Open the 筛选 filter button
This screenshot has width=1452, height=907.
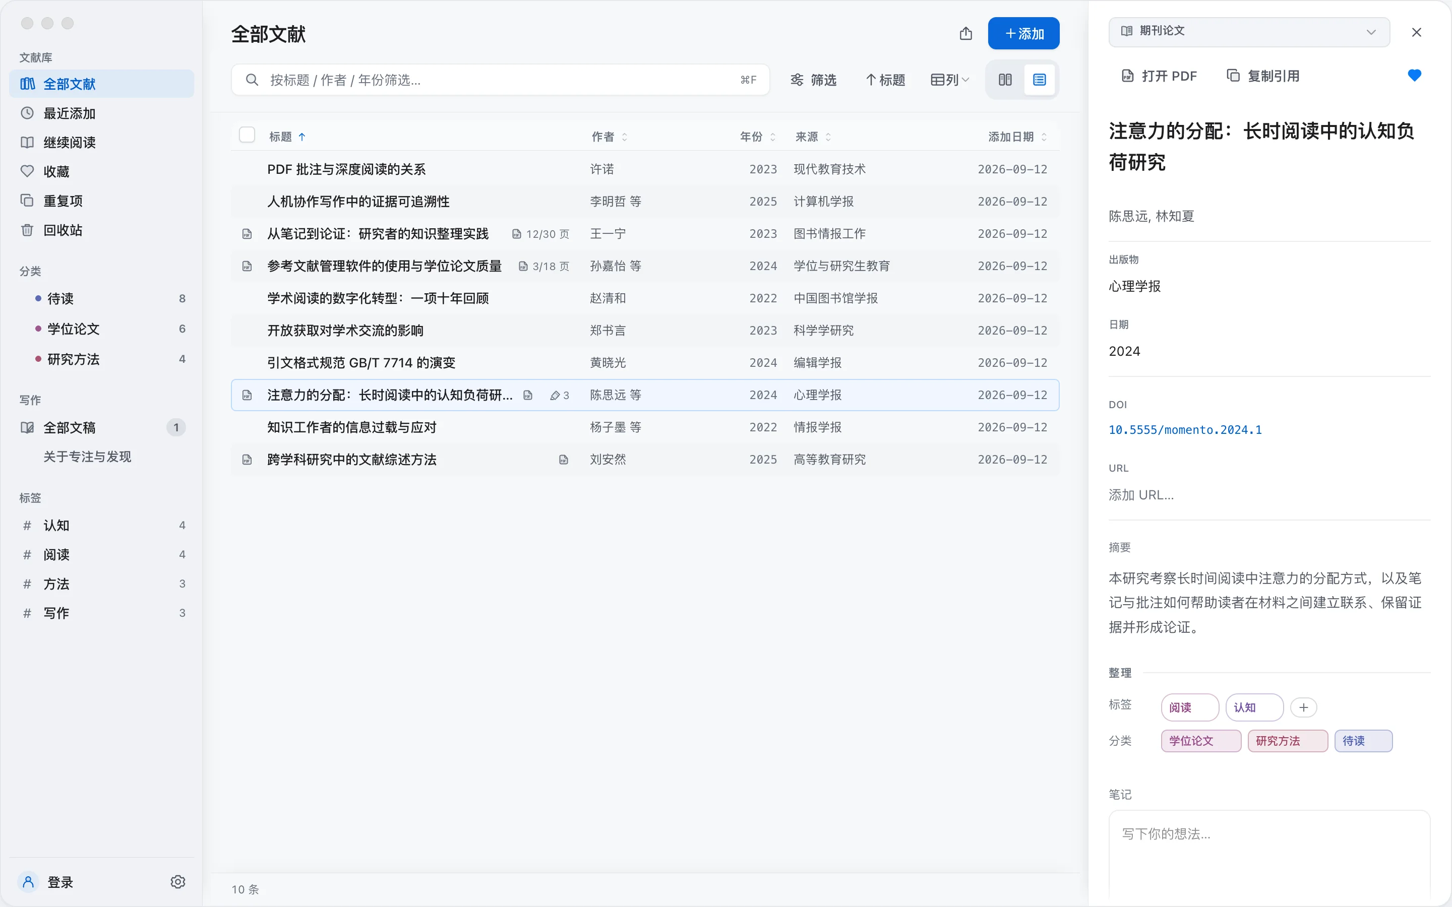click(813, 80)
